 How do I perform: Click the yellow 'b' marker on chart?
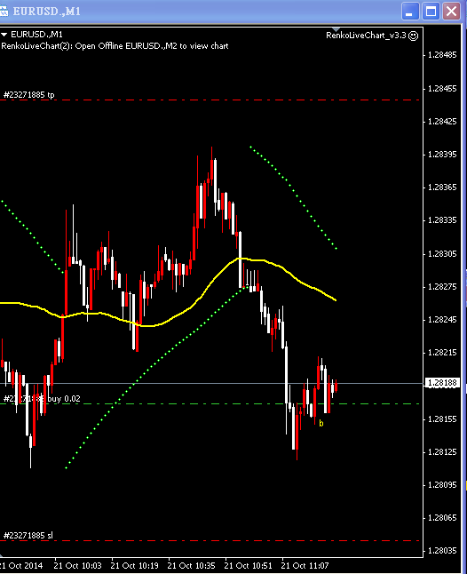321,424
